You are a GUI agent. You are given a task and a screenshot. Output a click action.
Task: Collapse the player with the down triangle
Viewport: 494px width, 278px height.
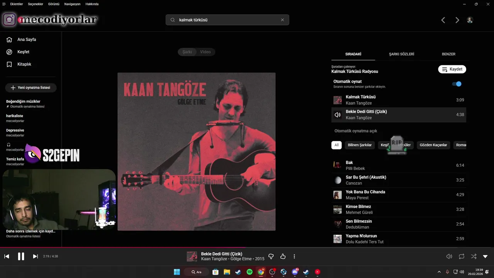pos(485,256)
